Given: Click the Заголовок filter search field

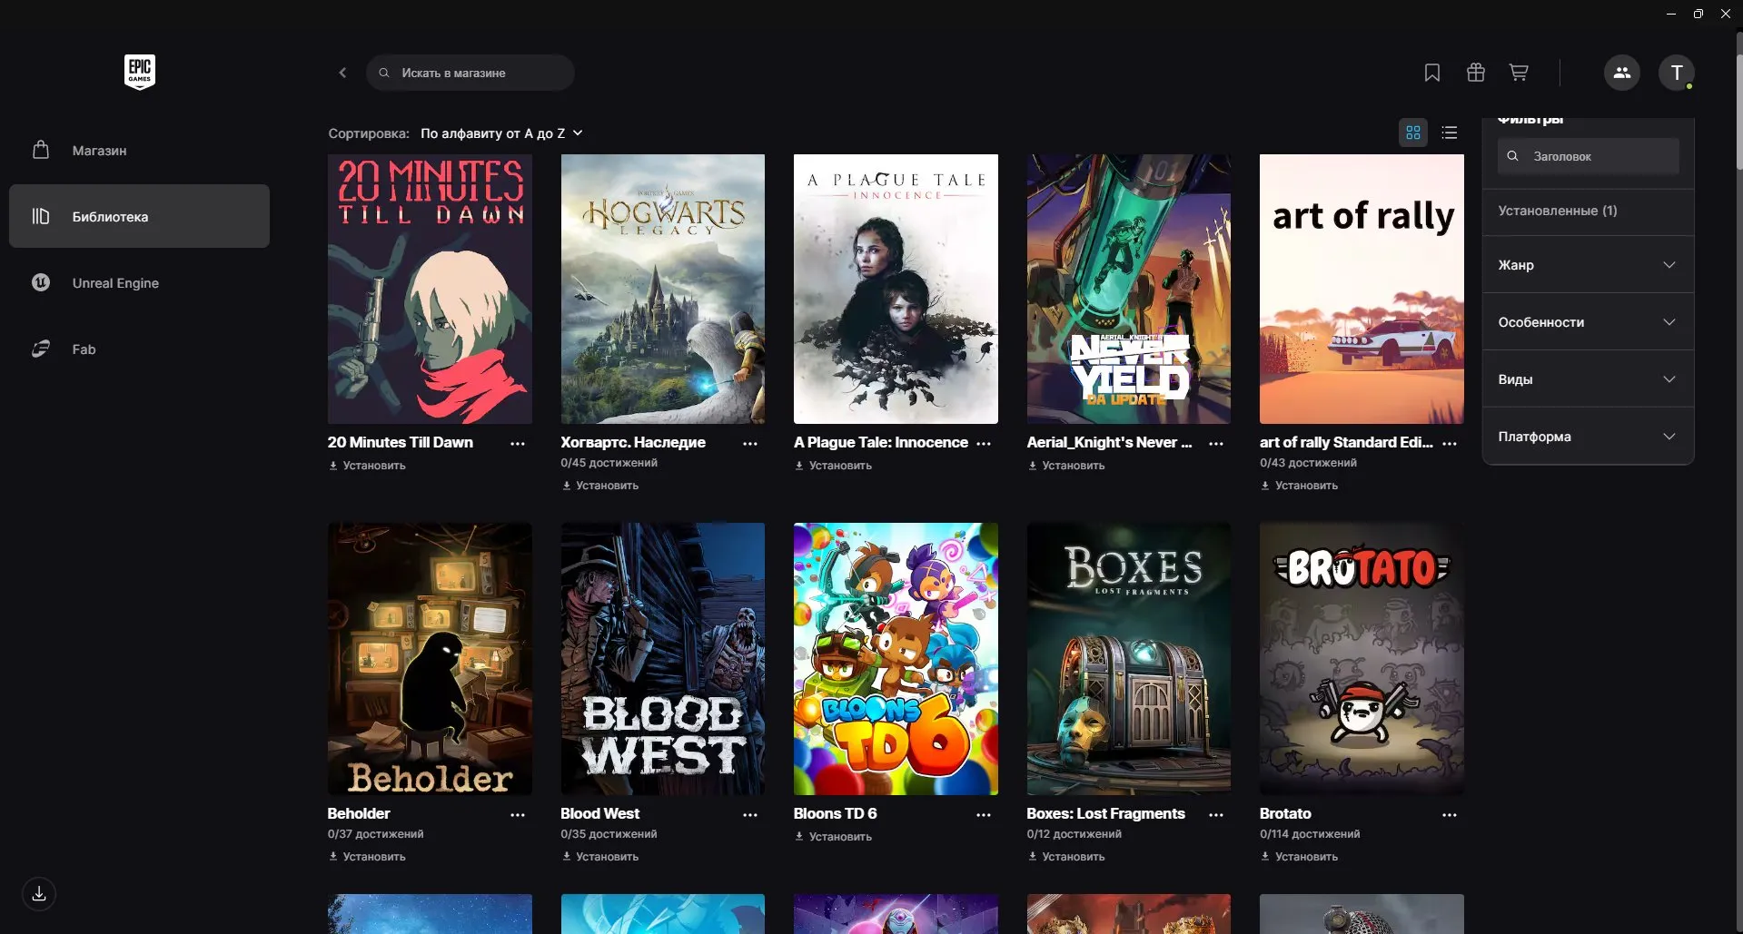Looking at the screenshot, I should point(1588,156).
